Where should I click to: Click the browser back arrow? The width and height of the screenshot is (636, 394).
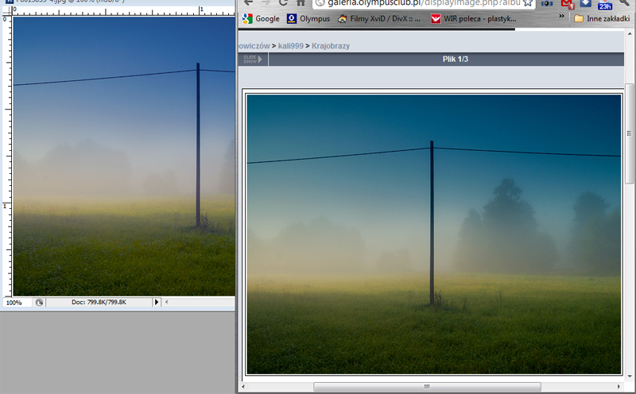[249, 3]
